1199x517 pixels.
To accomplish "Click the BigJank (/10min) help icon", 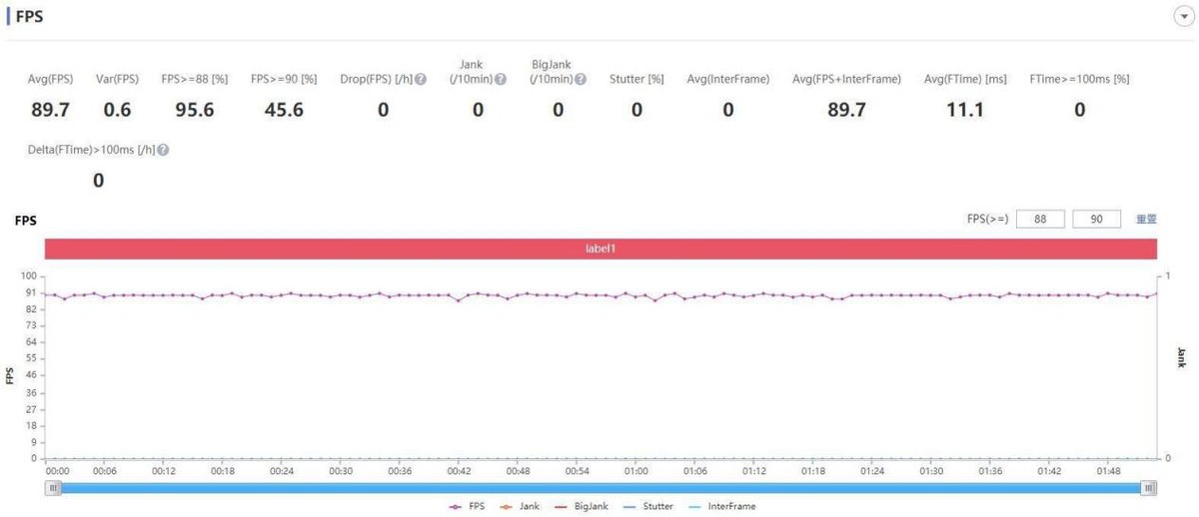I will [x=581, y=79].
